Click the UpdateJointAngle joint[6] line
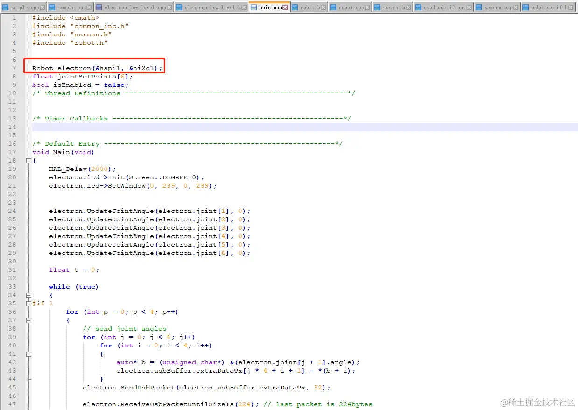Viewport: 578px width, 410px height. click(x=150, y=253)
